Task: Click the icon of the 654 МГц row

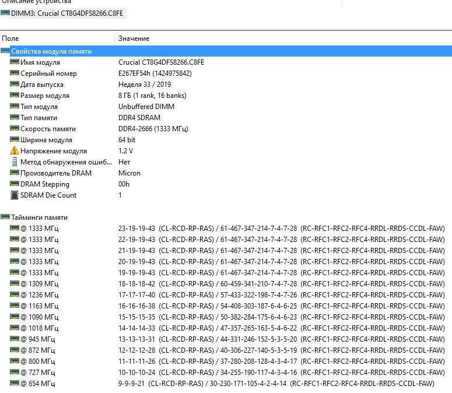Action: 15,383
